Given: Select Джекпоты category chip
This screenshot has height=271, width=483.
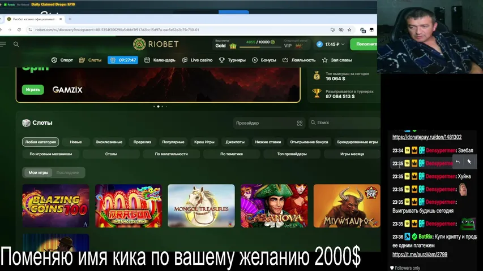Looking at the screenshot, I should tap(235, 142).
